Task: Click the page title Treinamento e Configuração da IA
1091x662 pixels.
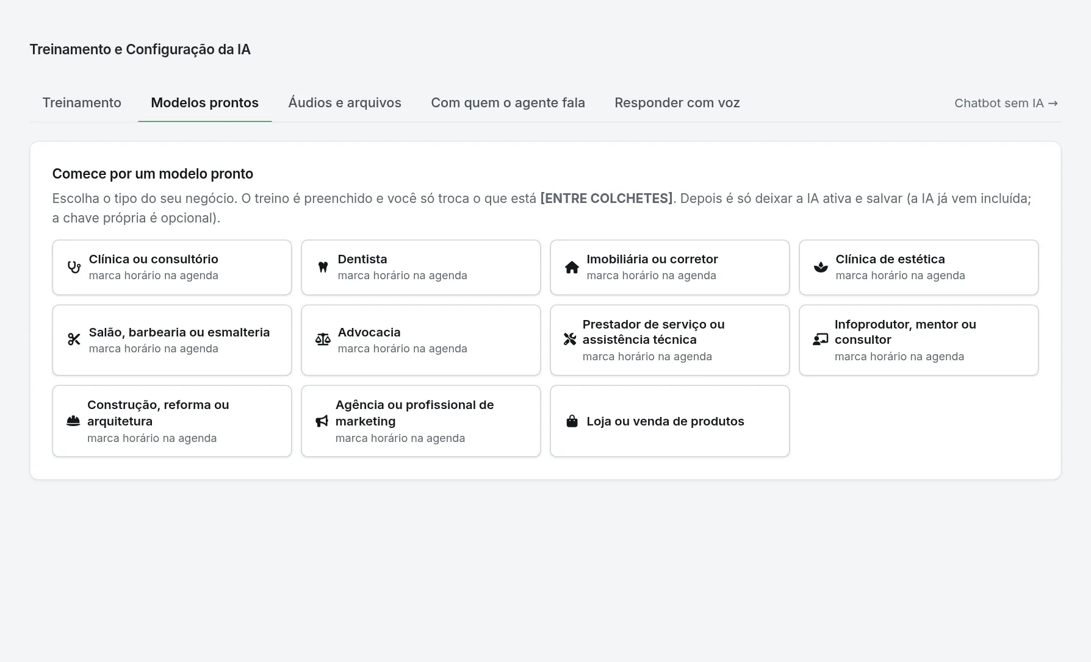Action: (x=140, y=49)
